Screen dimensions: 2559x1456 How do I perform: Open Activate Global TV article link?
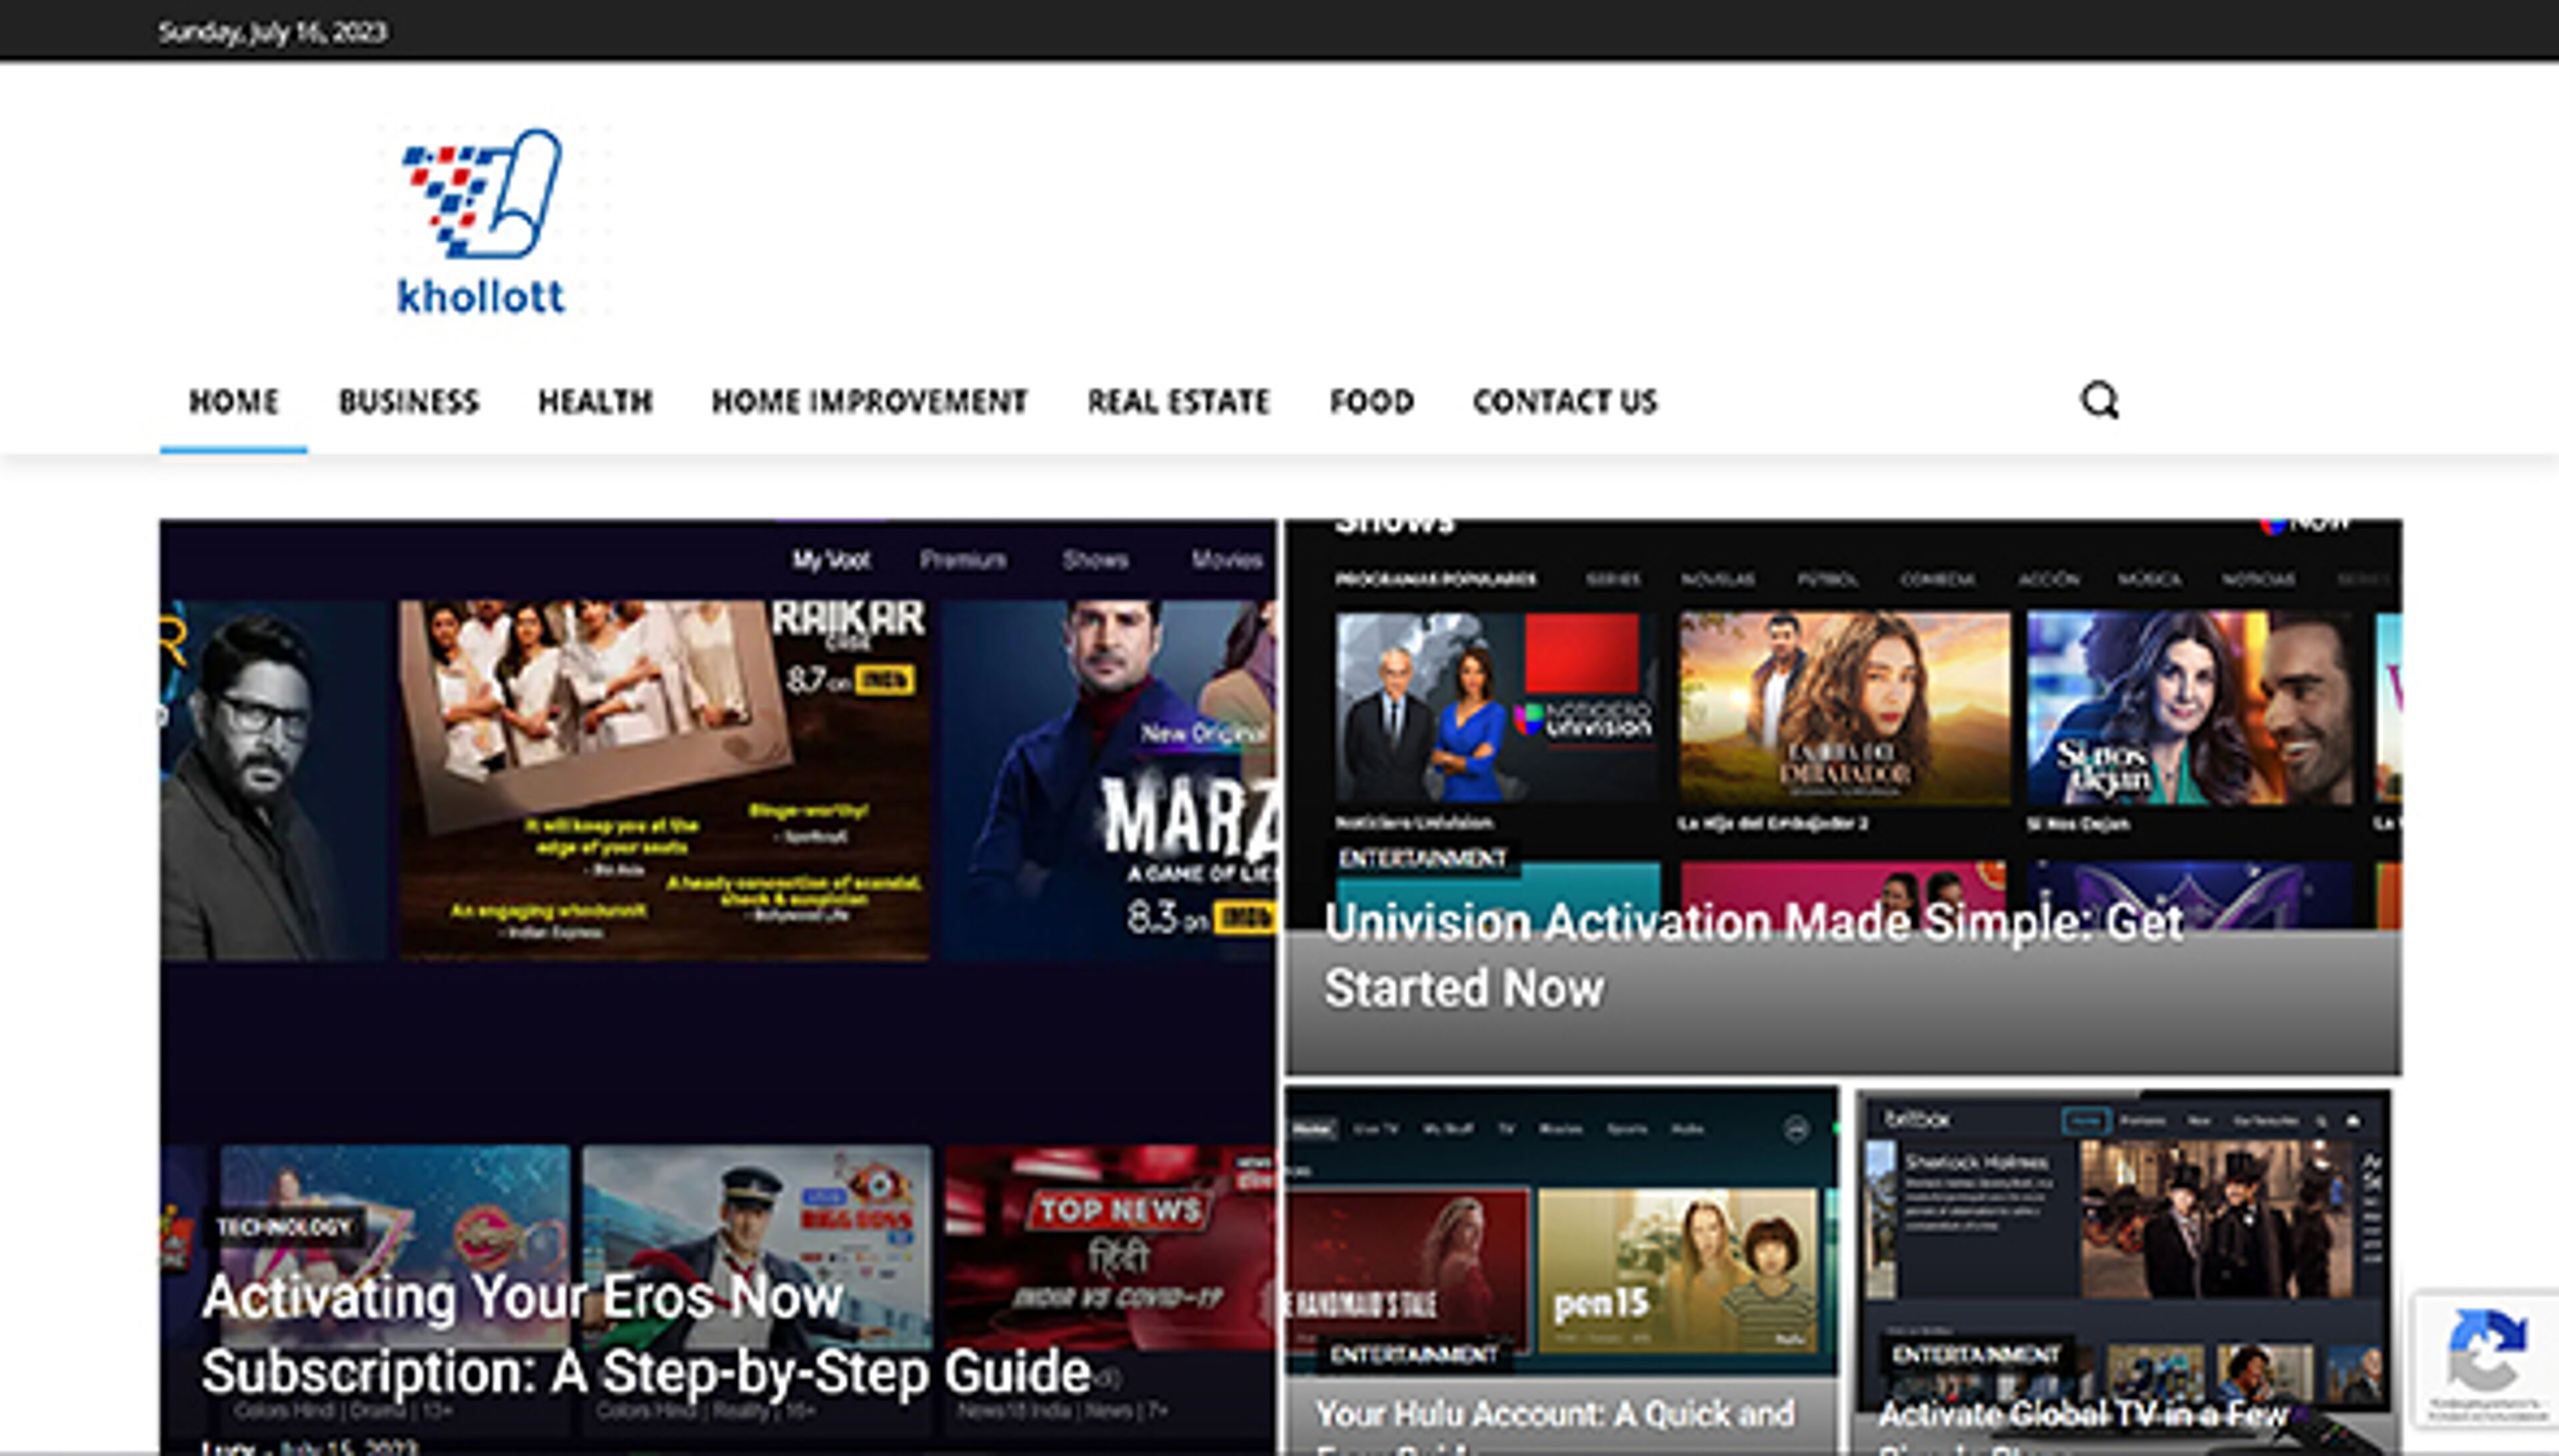coord(2082,1415)
